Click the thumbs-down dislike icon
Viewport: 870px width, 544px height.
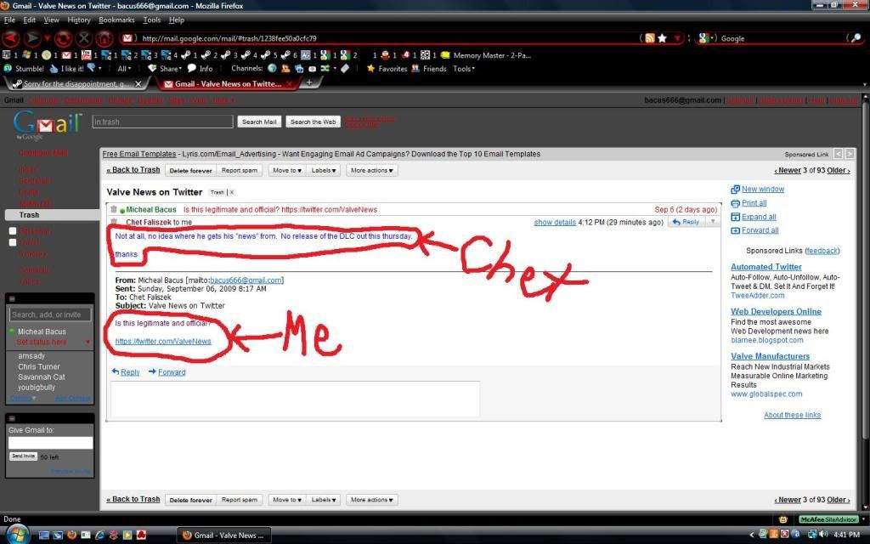pyautogui.click(x=92, y=68)
